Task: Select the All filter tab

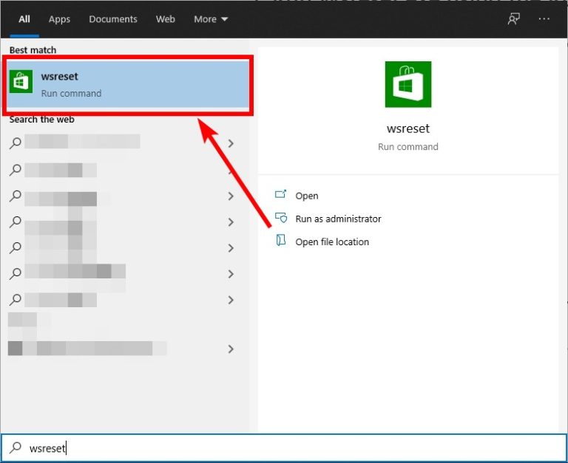Action: pos(24,18)
